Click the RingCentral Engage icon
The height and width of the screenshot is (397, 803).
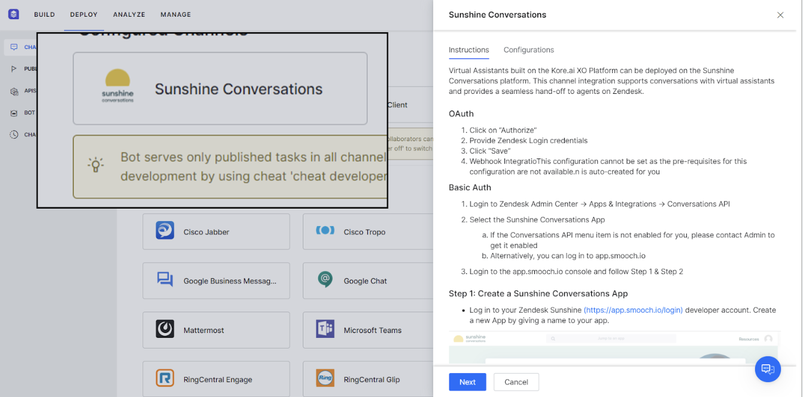[x=165, y=378]
